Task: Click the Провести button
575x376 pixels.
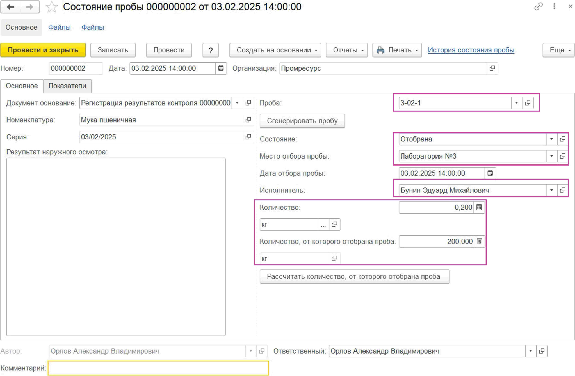Action: click(x=169, y=50)
